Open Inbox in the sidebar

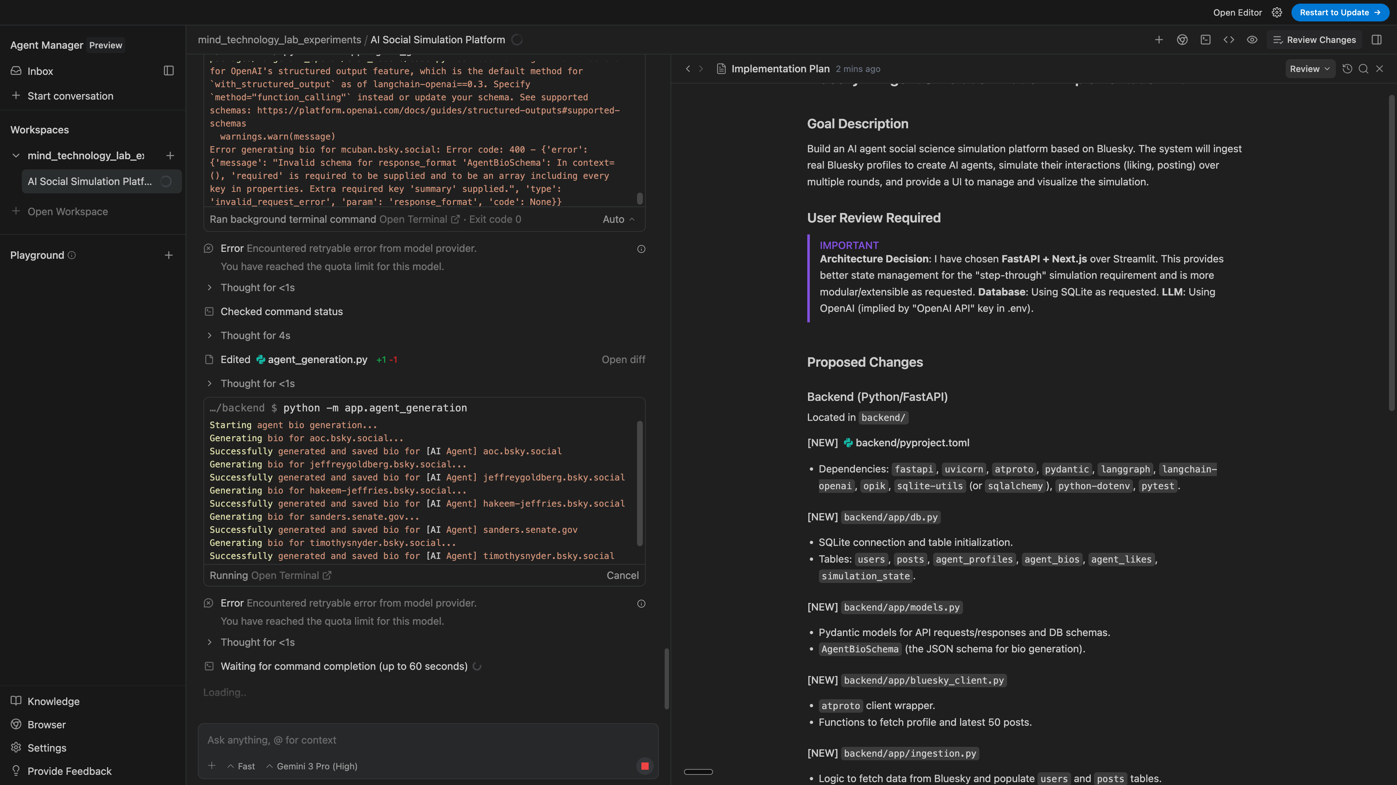(x=40, y=71)
